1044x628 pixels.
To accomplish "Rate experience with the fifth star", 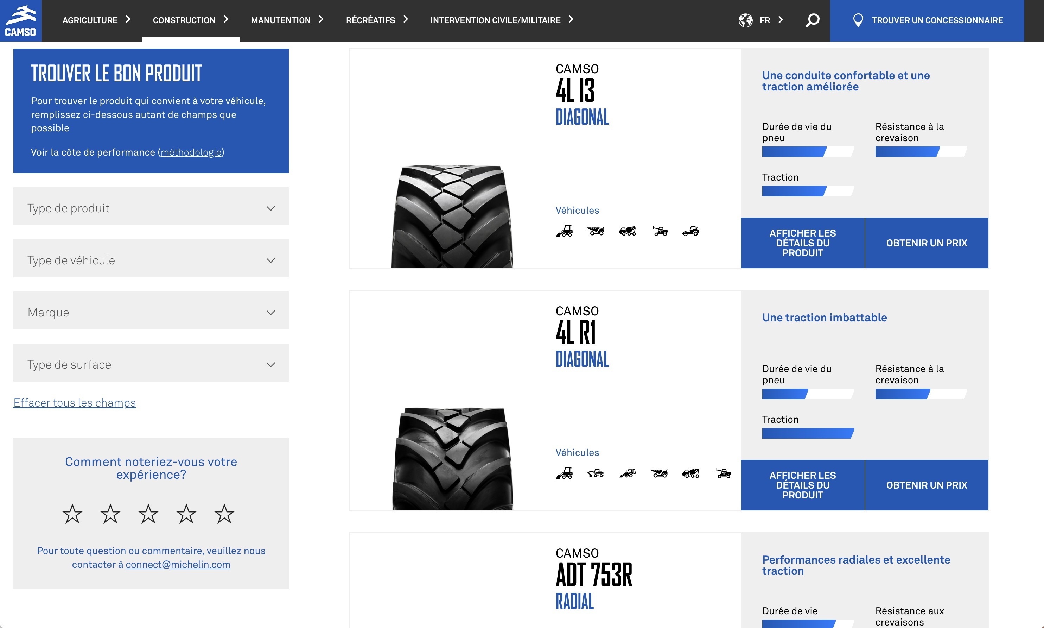I will [x=224, y=514].
